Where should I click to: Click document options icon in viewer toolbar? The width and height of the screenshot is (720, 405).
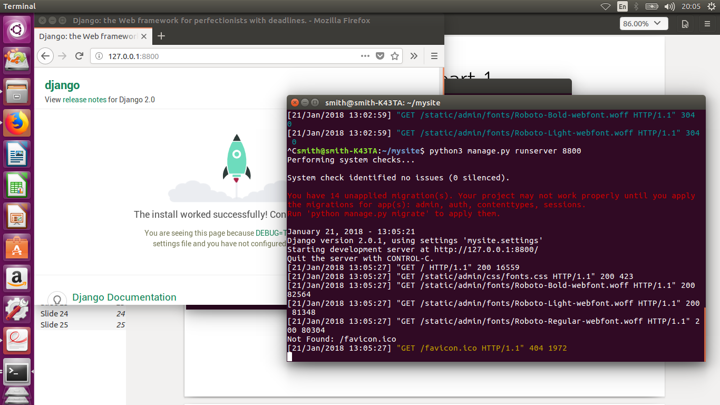pyautogui.click(x=685, y=24)
